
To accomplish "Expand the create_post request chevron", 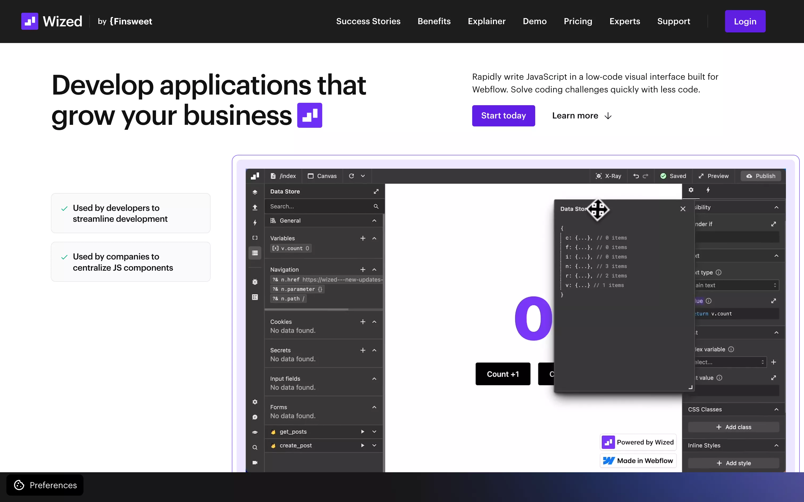I will coord(374,446).
